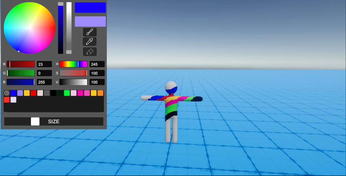346x176 pixels.
Task: Edit the S value field showing 100
Action: [x=97, y=73]
